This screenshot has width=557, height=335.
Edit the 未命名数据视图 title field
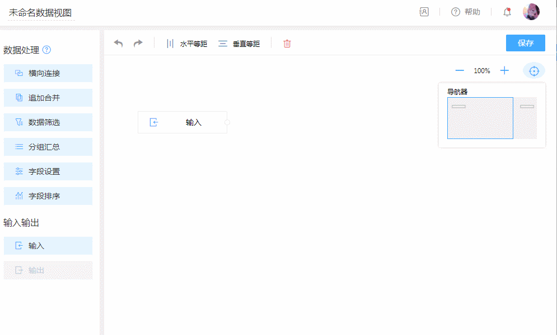point(40,13)
